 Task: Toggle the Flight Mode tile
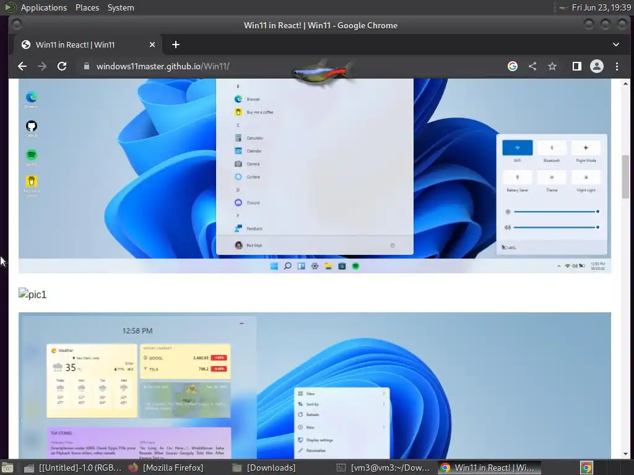click(x=586, y=148)
